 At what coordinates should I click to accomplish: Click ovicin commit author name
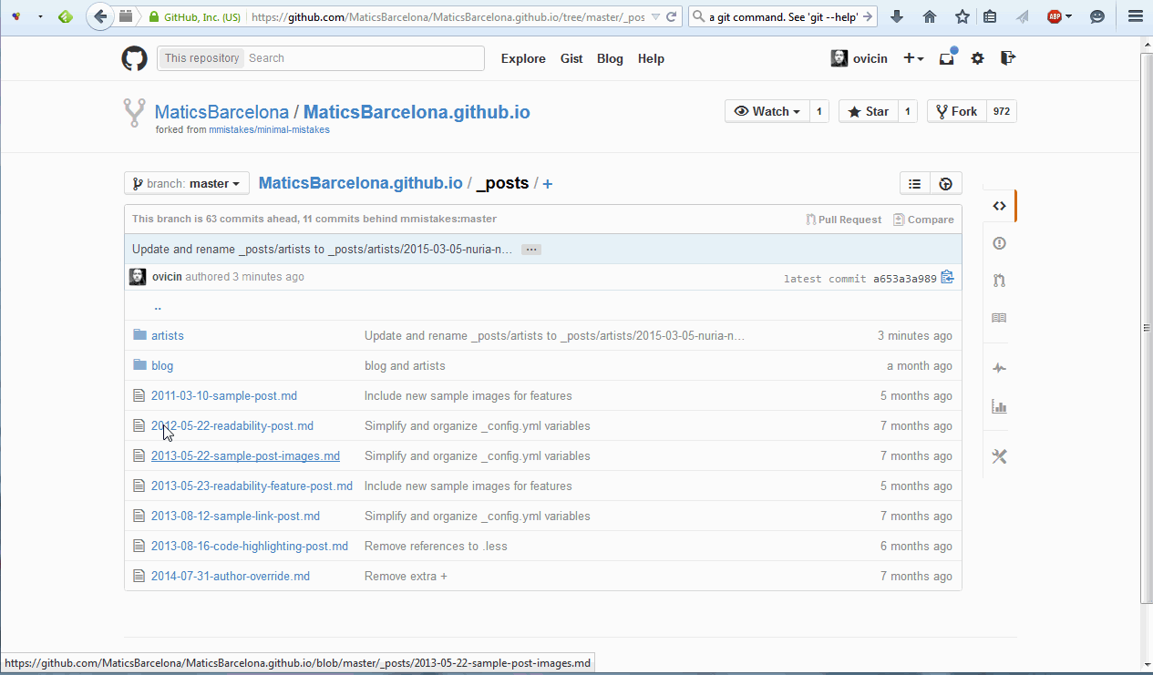coord(167,277)
